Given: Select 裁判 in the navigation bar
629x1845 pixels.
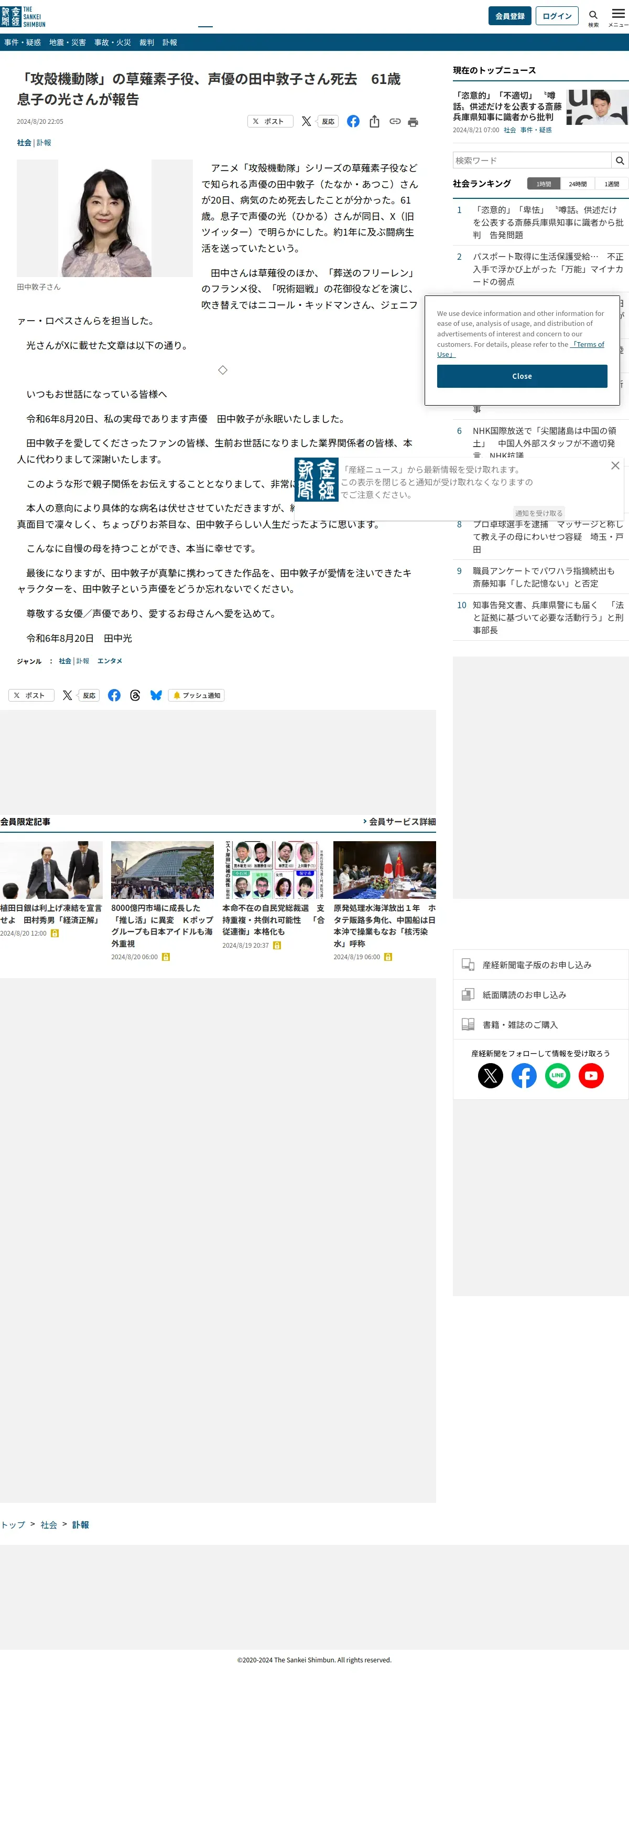Looking at the screenshot, I should (x=147, y=43).
